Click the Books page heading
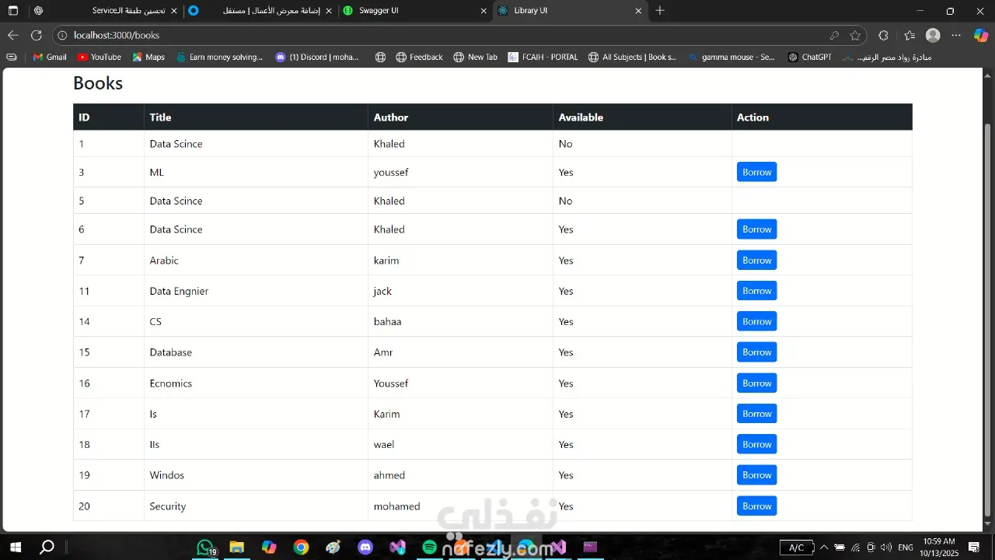Image resolution: width=995 pixels, height=560 pixels. pos(98,83)
